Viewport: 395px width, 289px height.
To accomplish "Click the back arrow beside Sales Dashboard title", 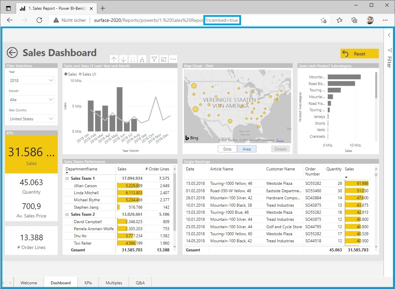I will pos(12,52).
